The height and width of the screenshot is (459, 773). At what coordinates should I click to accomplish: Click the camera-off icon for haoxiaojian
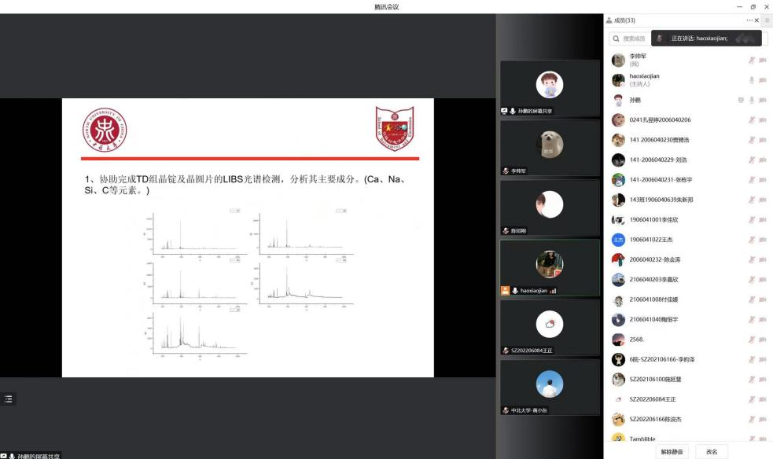pyautogui.click(x=763, y=80)
